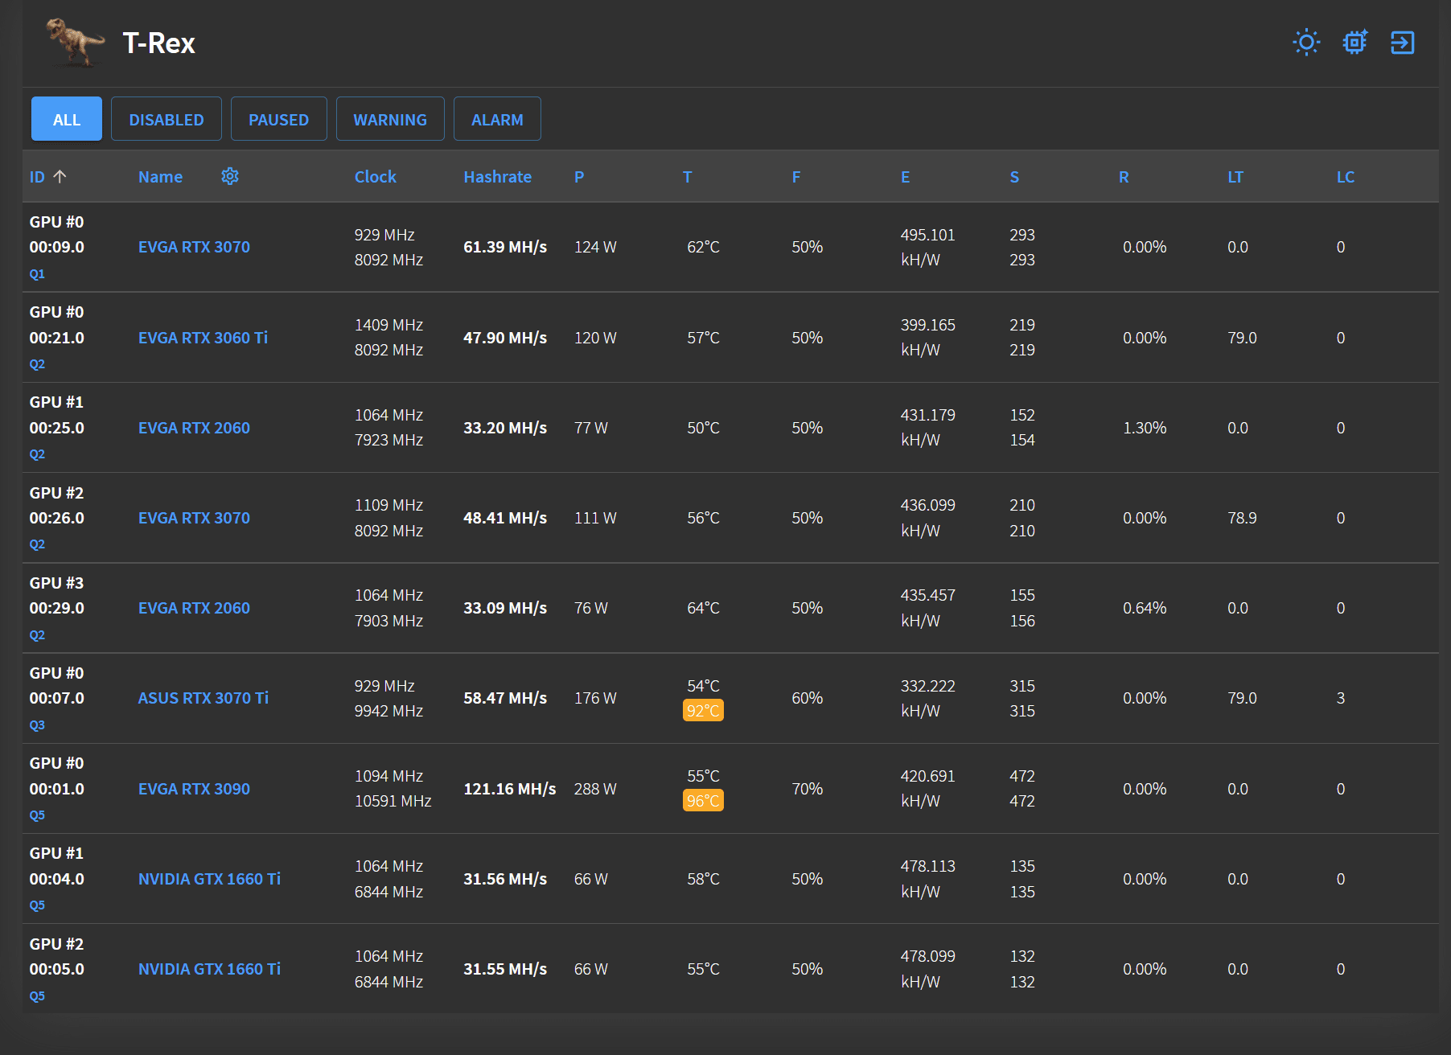This screenshot has width=1451, height=1055.
Task: Click the 1.30% rejected rate value
Action: (x=1145, y=428)
